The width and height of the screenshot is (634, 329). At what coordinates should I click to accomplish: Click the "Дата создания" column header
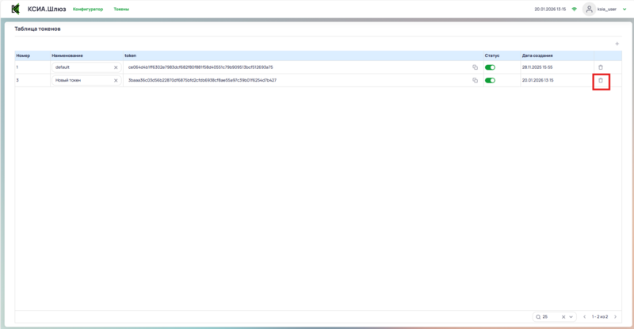[537, 55]
